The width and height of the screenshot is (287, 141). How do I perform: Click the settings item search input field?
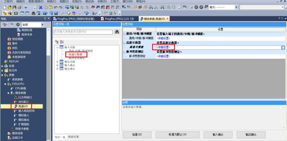(x=83, y=32)
